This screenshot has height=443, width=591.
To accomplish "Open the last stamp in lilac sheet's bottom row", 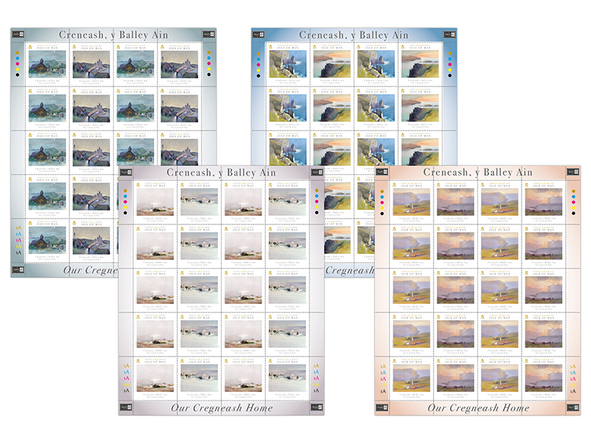I will tap(287, 378).
